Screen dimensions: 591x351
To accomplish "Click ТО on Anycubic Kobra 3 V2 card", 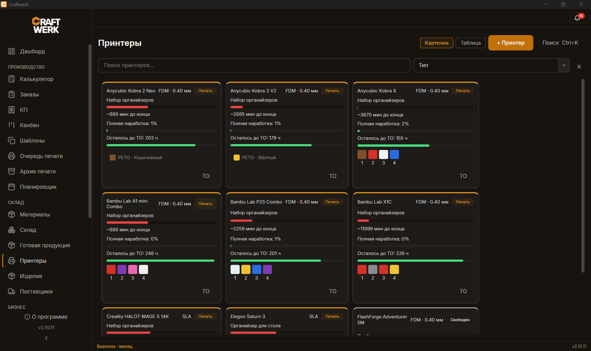I will tap(333, 176).
